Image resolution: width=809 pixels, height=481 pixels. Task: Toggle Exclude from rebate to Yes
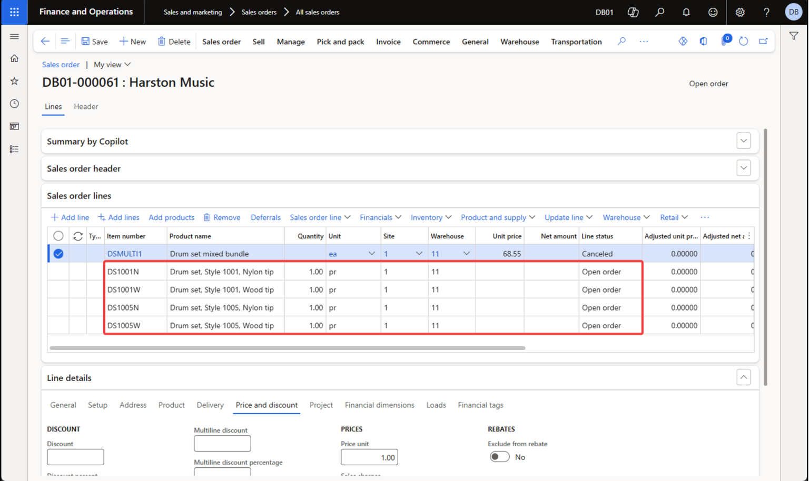[499, 457]
